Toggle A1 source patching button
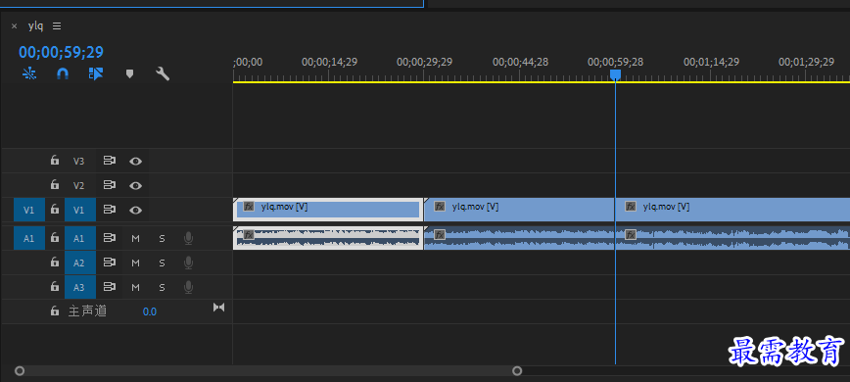The width and height of the screenshot is (850, 382). [x=29, y=238]
